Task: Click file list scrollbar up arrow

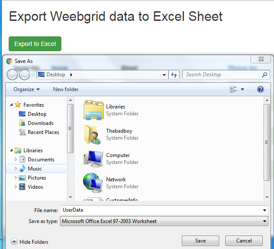Action: click(x=267, y=100)
